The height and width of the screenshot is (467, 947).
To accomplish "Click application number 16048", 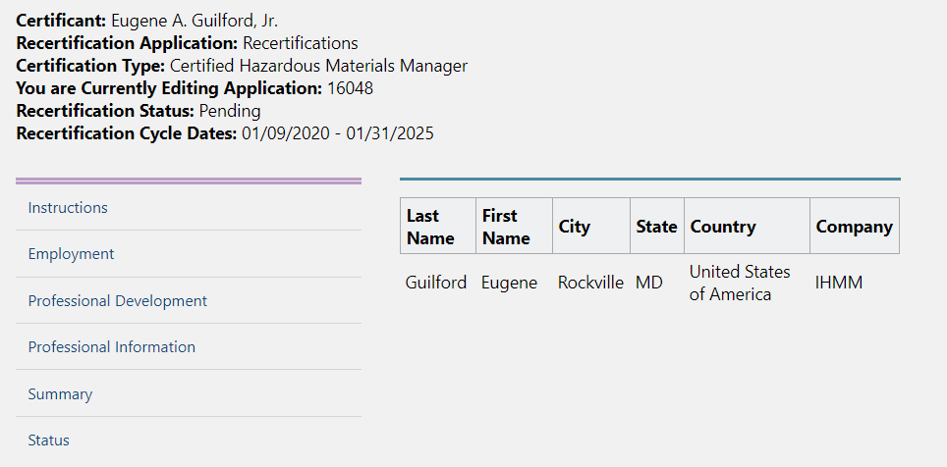I will (x=350, y=88).
